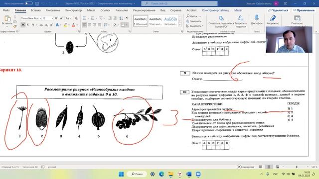Click Запросить подписи in the Acrobat group
Image resolution: width=319 pixels, height=179 pixels.
pyautogui.click(x=241, y=21)
